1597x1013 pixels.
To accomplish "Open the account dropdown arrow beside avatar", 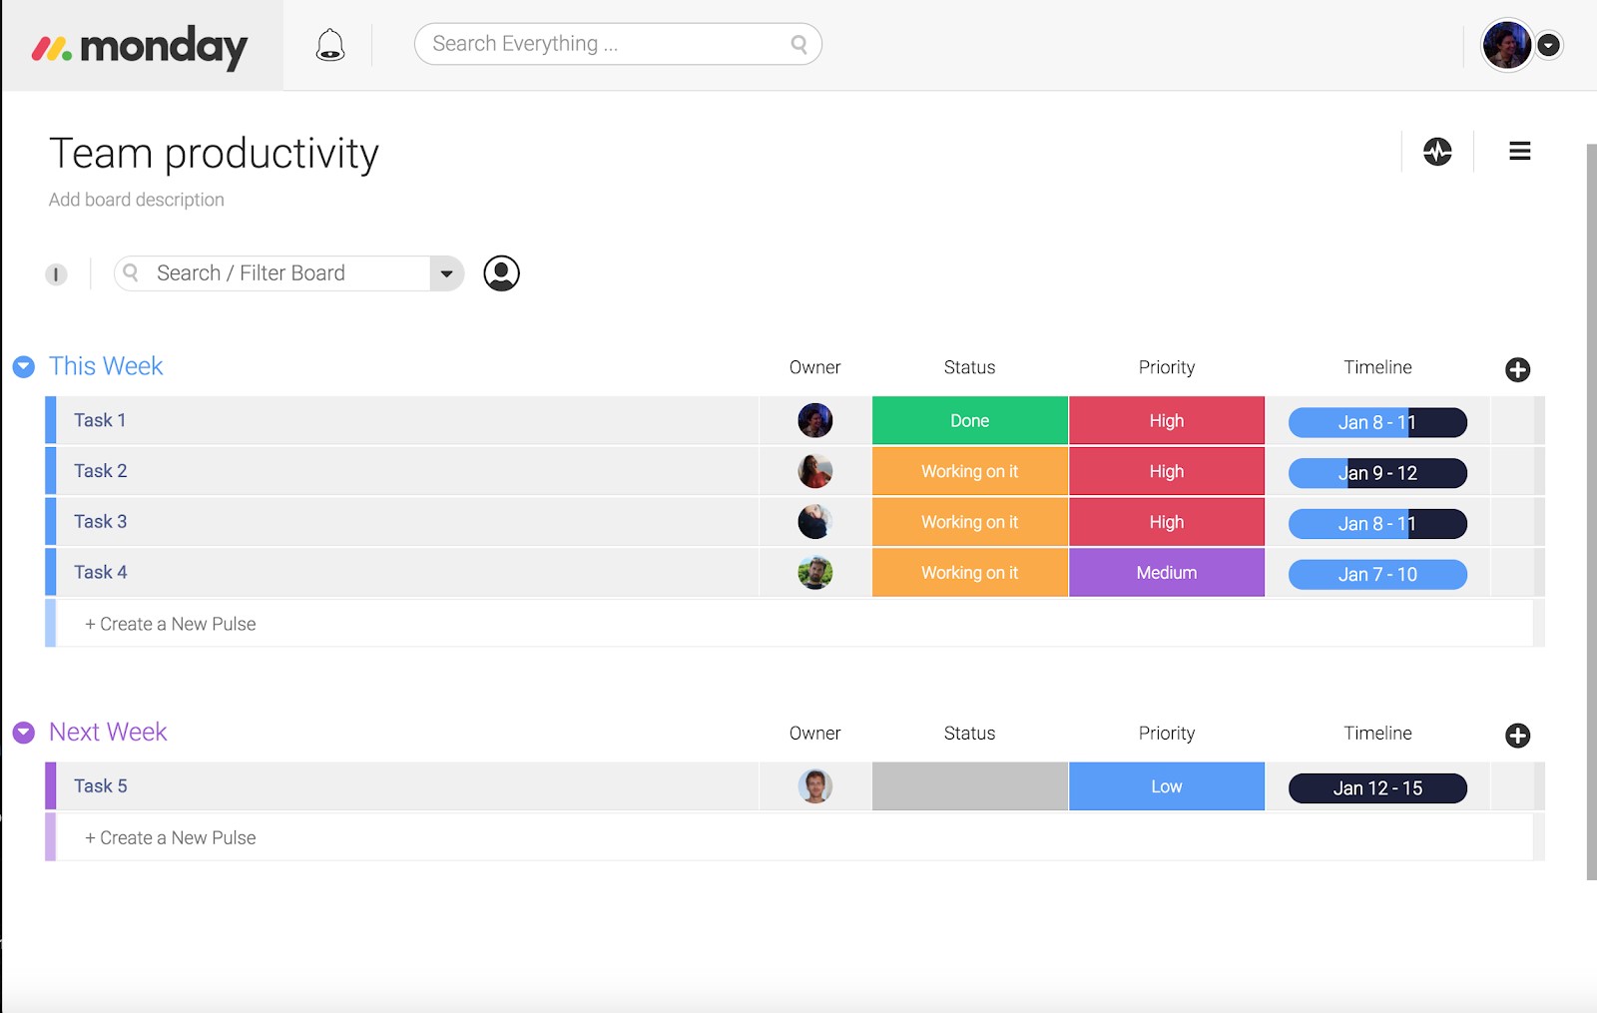I will [x=1549, y=45].
